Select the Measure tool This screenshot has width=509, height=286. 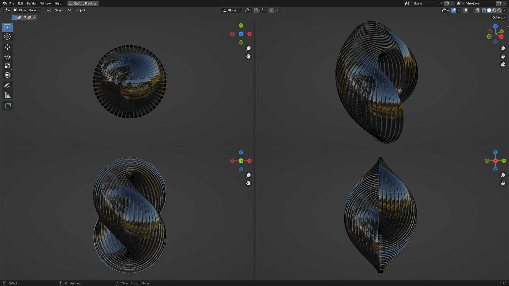click(x=7, y=95)
